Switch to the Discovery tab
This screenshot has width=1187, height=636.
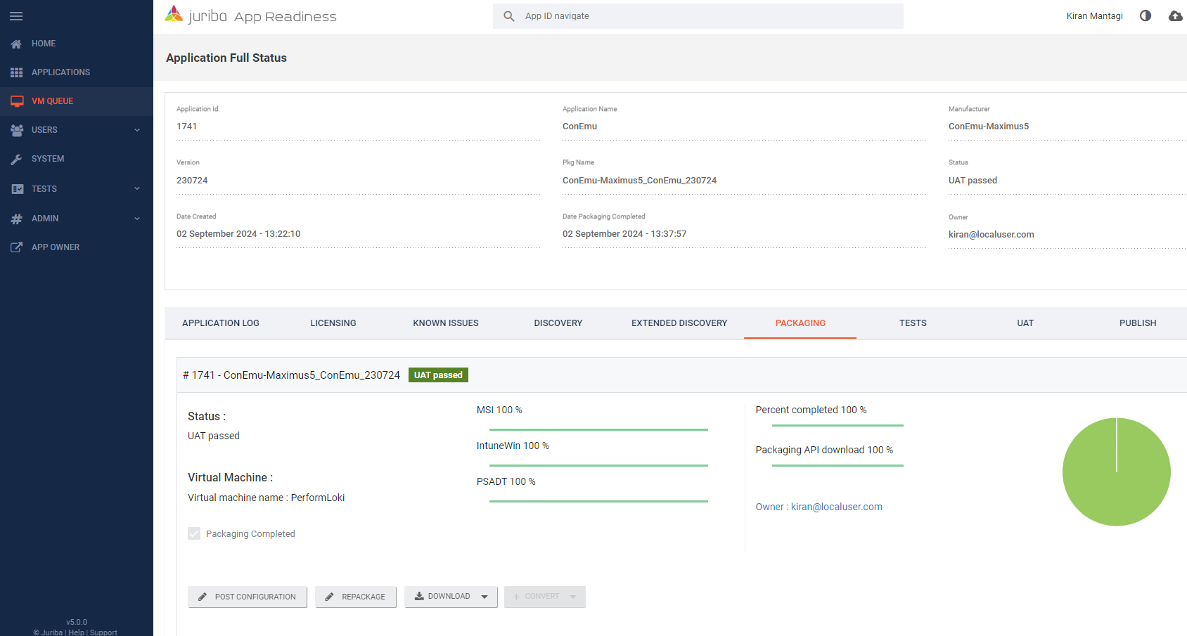tap(558, 323)
